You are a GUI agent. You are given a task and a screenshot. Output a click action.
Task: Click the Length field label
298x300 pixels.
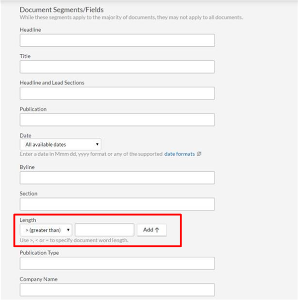click(28, 220)
